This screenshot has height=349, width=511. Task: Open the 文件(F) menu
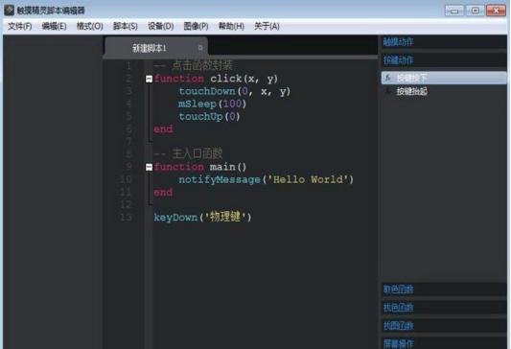(19, 26)
